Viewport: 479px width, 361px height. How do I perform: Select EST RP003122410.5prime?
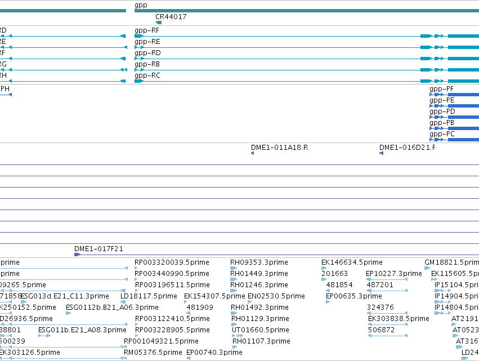point(172,319)
